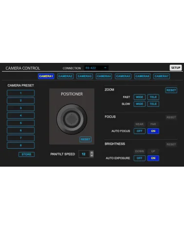Click the greyed-out FOCUS RESET button
The image size is (184, 230).
click(x=171, y=117)
